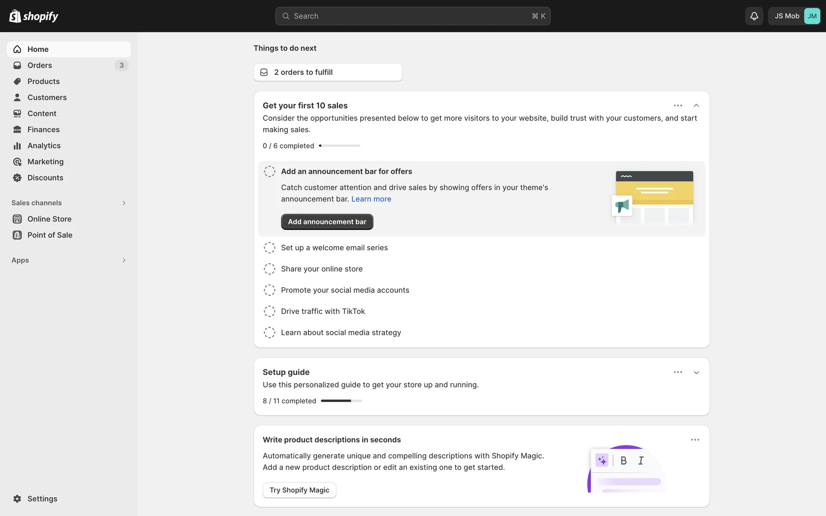The height and width of the screenshot is (516, 826).
Task: Open the Learn more link
Action: coord(371,199)
